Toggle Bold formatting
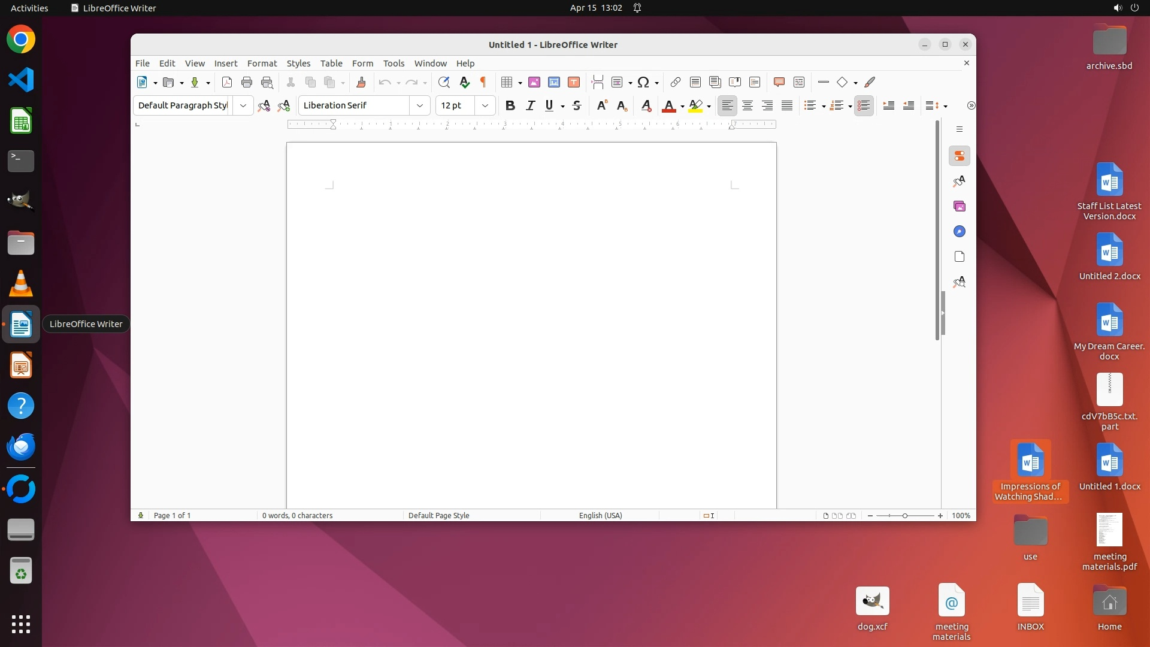This screenshot has height=647, width=1150. (x=510, y=105)
